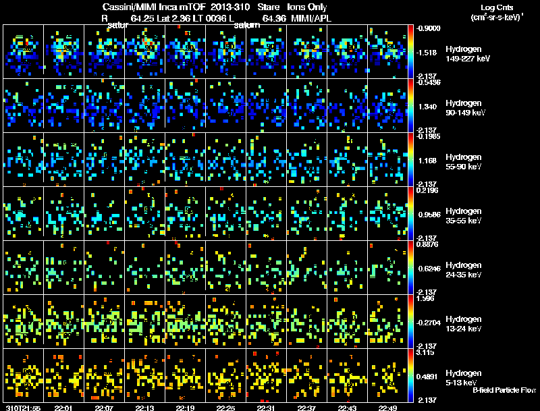
Task: Click the Hydrogen 55-90 keV panel at 22:25
Action: point(226,159)
